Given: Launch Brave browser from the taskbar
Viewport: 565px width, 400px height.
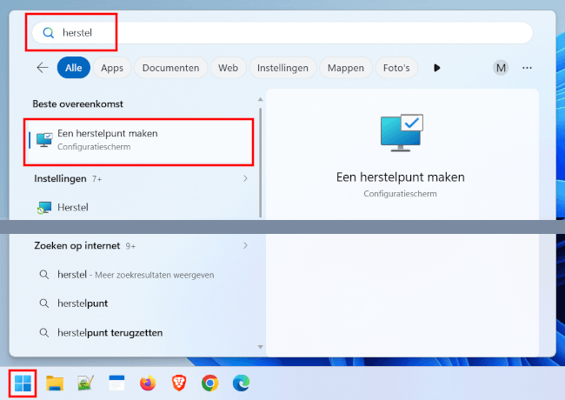Looking at the screenshot, I should 179,383.
